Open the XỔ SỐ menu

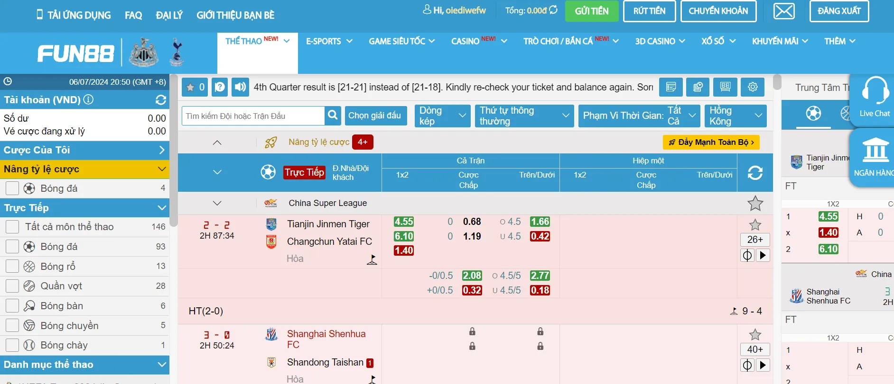718,41
